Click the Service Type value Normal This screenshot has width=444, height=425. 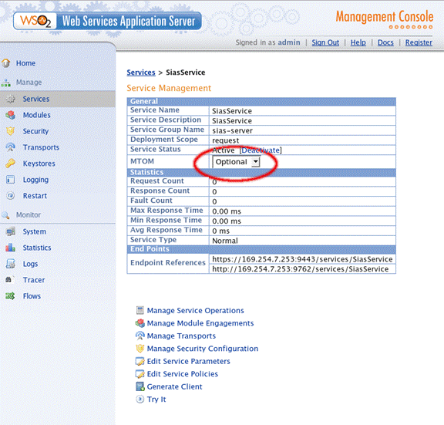[x=225, y=241]
